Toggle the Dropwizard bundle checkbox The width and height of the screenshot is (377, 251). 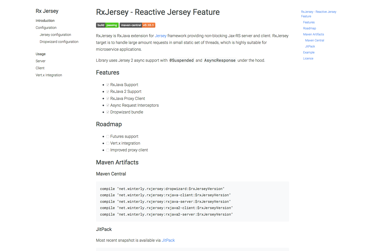point(108,112)
